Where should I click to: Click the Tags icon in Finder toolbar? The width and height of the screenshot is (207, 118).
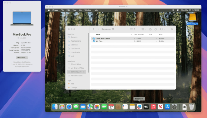tap(156, 29)
